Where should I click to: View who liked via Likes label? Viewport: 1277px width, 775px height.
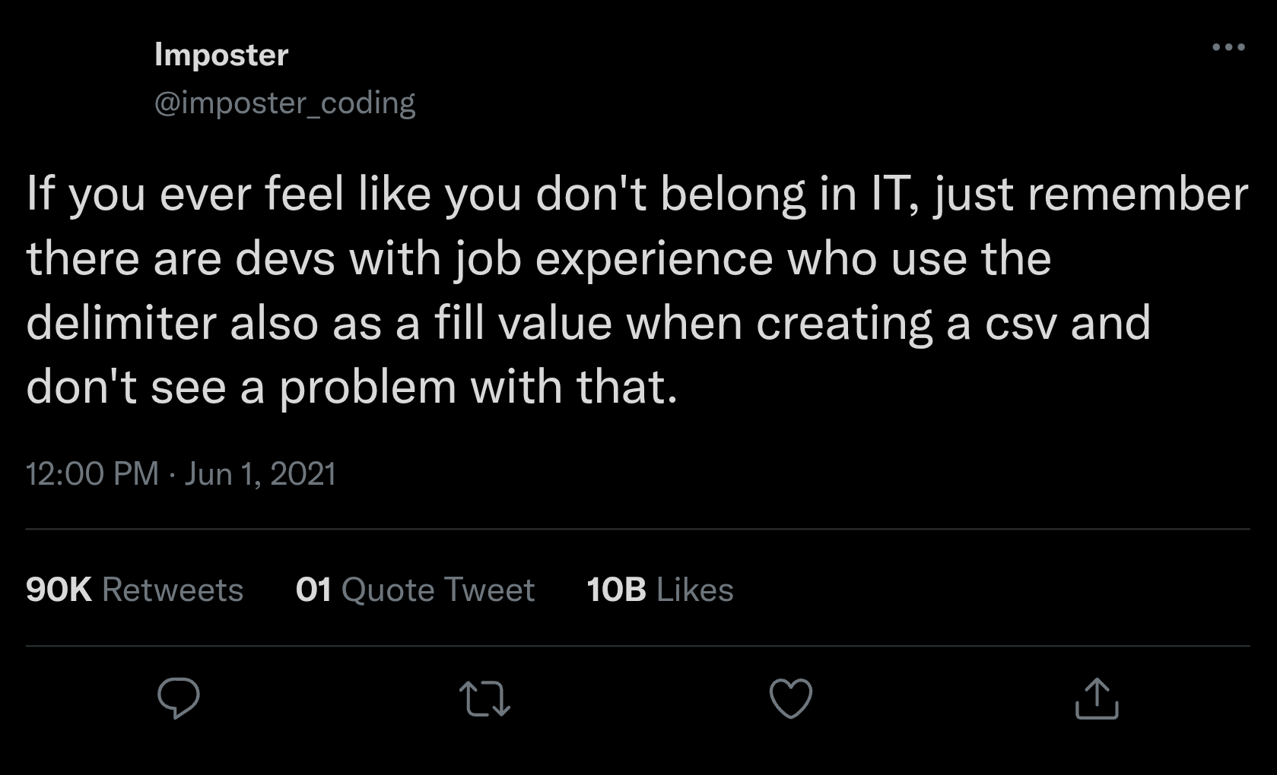694,590
